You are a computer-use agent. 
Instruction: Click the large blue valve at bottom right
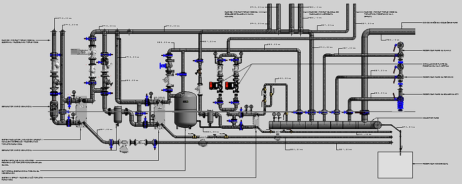[x=400, y=103]
